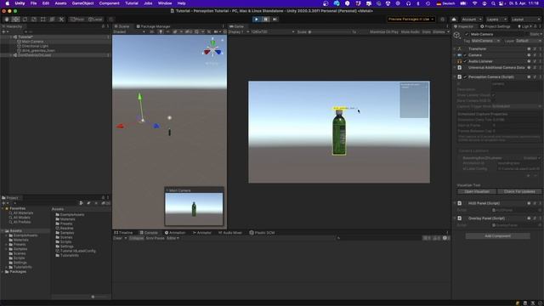The width and height of the screenshot is (544, 306).
Task: Select the Scale tool in the toolbar
Action: (x=34, y=20)
